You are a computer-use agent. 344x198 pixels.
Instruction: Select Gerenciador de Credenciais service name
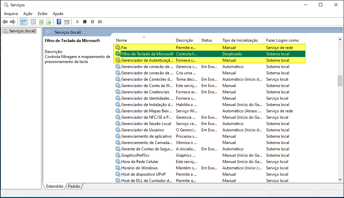click(x=145, y=92)
